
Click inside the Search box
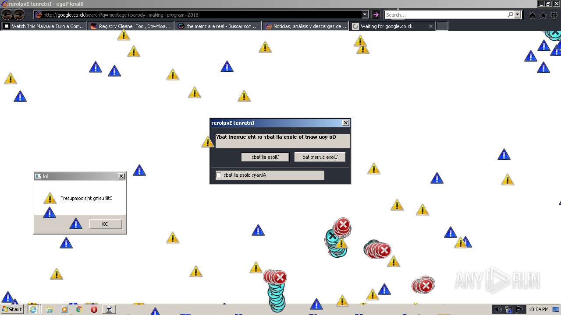445,15
